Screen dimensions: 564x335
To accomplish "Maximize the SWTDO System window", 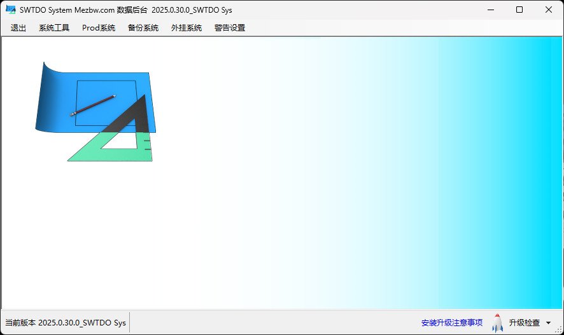I will point(519,10).
